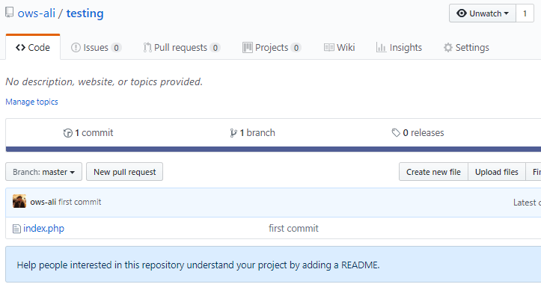The width and height of the screenshot is (541, 287).
Task: Switch to the Issues tab
Action: point(97,48)
